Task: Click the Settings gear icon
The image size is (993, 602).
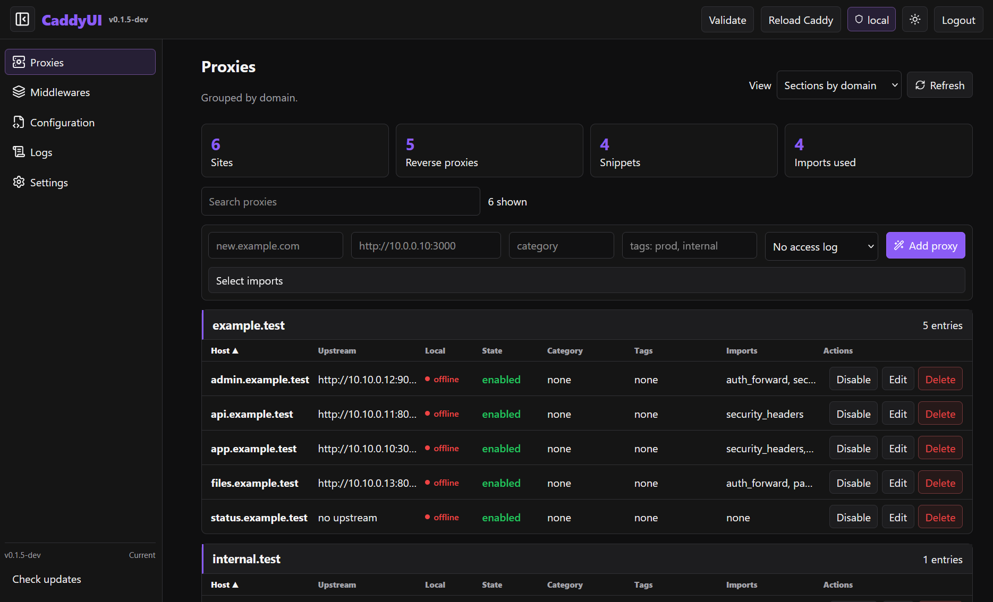Action: [19, 182]
